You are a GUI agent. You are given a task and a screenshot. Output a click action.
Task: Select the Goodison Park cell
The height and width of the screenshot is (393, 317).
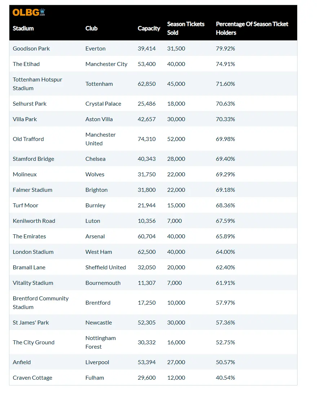point(31,49)
